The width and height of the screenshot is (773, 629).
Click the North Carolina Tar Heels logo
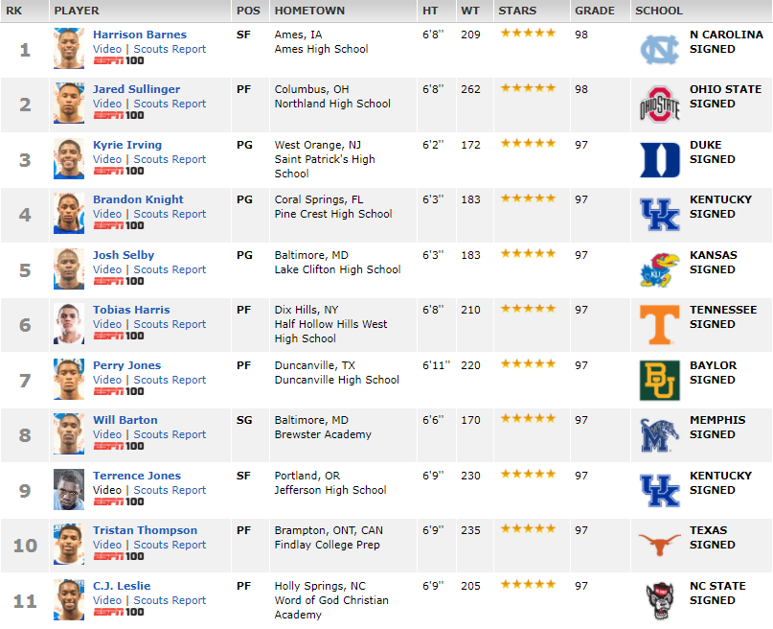pyautogui.click(x=660, y=50)
